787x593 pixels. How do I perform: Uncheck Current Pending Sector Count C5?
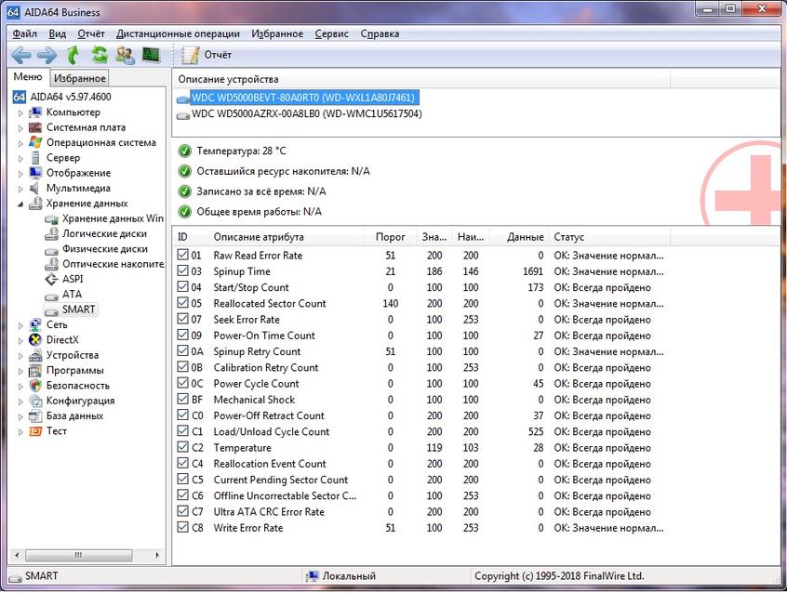183,479
